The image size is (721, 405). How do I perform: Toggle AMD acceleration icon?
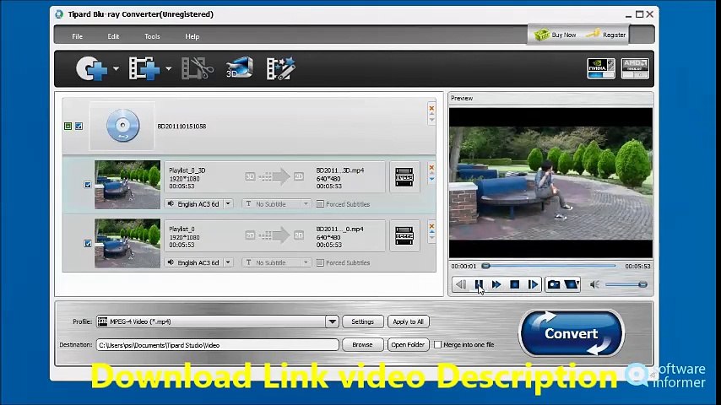[x=635, y=68]
